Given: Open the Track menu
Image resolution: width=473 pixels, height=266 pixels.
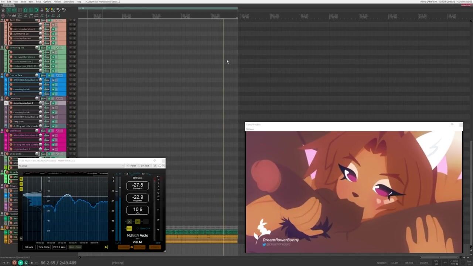Looking at the screenshot, I should [38, 2].
